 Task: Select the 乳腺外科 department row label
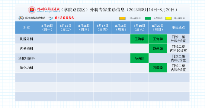click(x=27, y=39)
